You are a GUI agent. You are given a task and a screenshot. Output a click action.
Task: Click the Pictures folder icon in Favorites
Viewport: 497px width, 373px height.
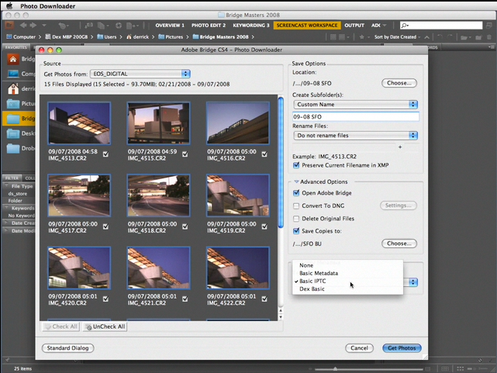tap(13, 104)
